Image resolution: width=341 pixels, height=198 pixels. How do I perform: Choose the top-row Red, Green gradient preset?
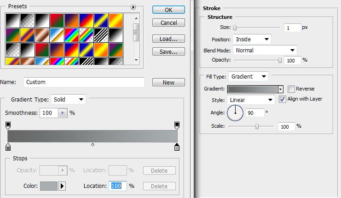pyautogui.click(x=57, y=20)
